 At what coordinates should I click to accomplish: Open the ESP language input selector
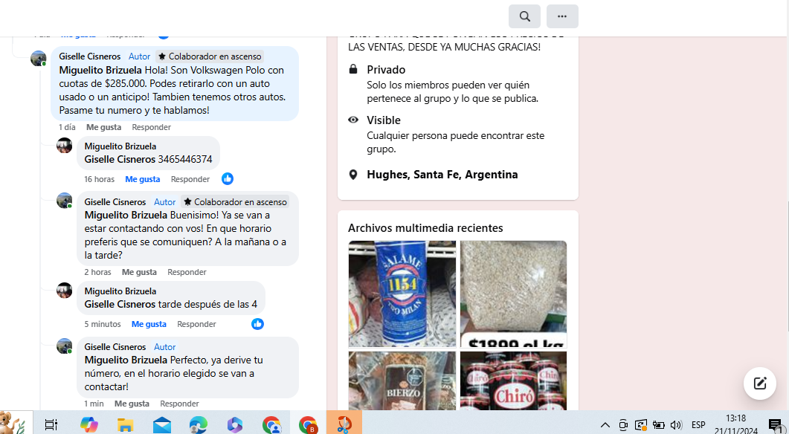(698, 425)
